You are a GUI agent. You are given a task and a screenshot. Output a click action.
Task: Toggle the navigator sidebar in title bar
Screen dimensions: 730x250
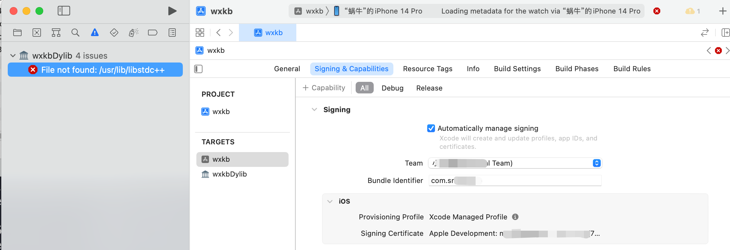click(x=64, y=11)
